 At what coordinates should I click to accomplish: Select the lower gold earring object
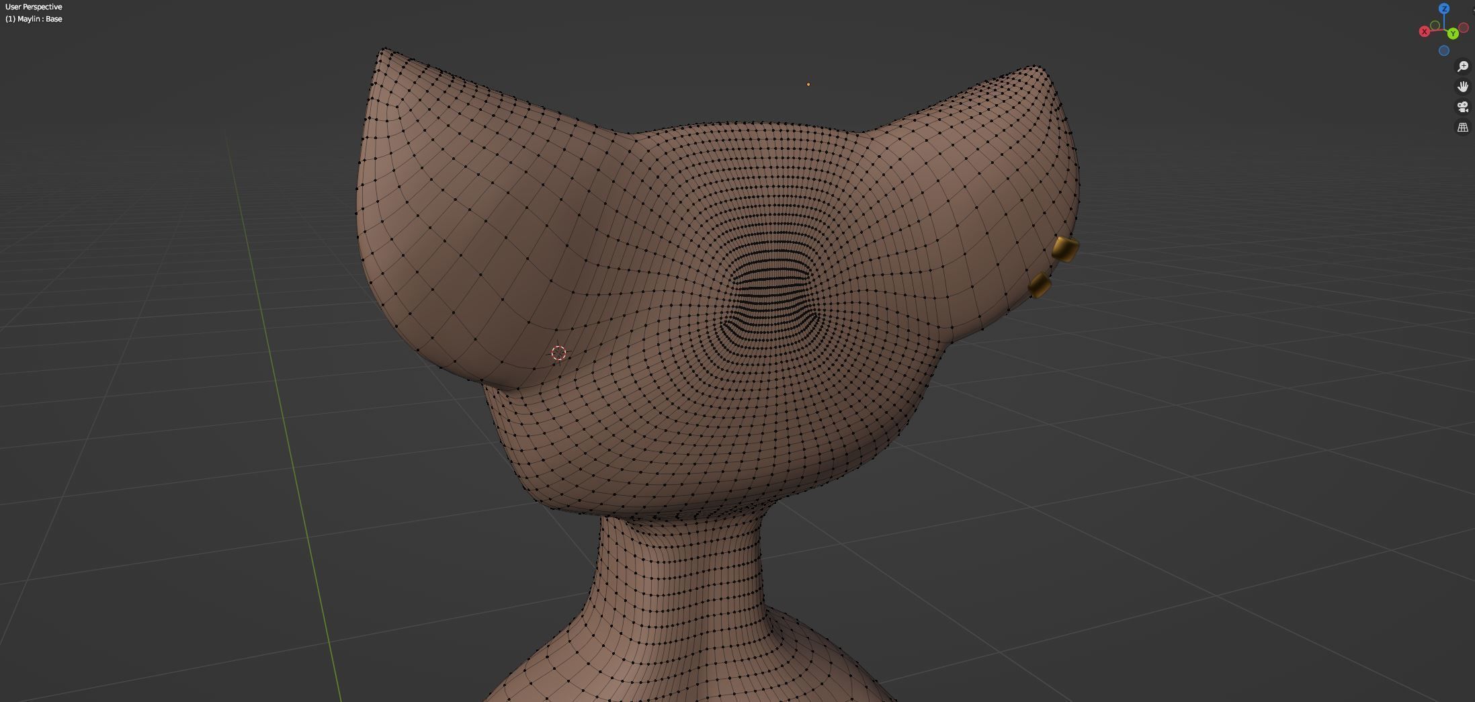coord(1040,285)
